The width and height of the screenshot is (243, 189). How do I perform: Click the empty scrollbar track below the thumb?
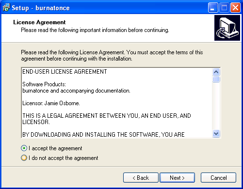click(x=216, y=106)
